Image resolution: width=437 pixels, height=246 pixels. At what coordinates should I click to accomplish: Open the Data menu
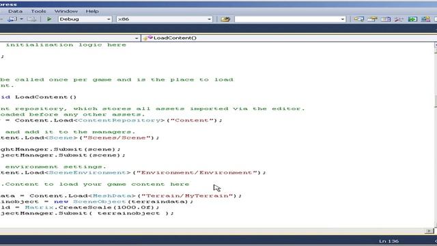(x=15, y=11)
